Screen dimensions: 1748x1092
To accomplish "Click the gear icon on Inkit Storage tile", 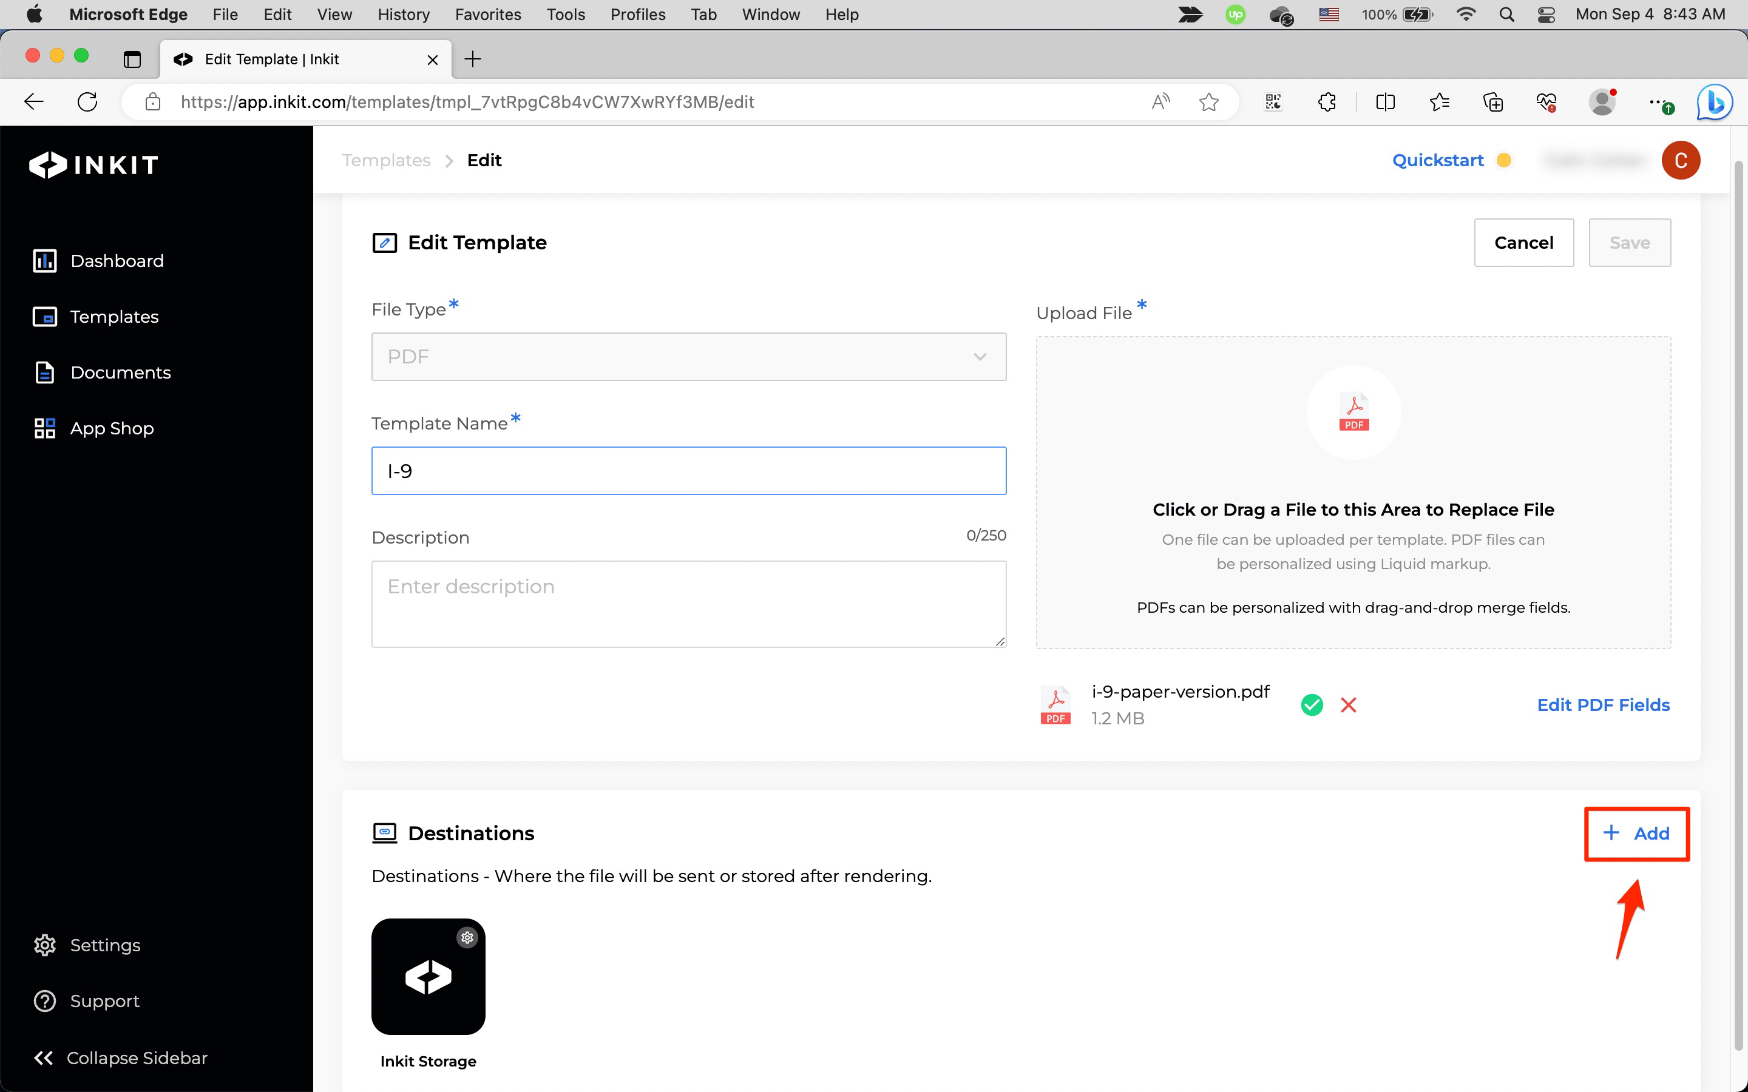I will 467,937.
